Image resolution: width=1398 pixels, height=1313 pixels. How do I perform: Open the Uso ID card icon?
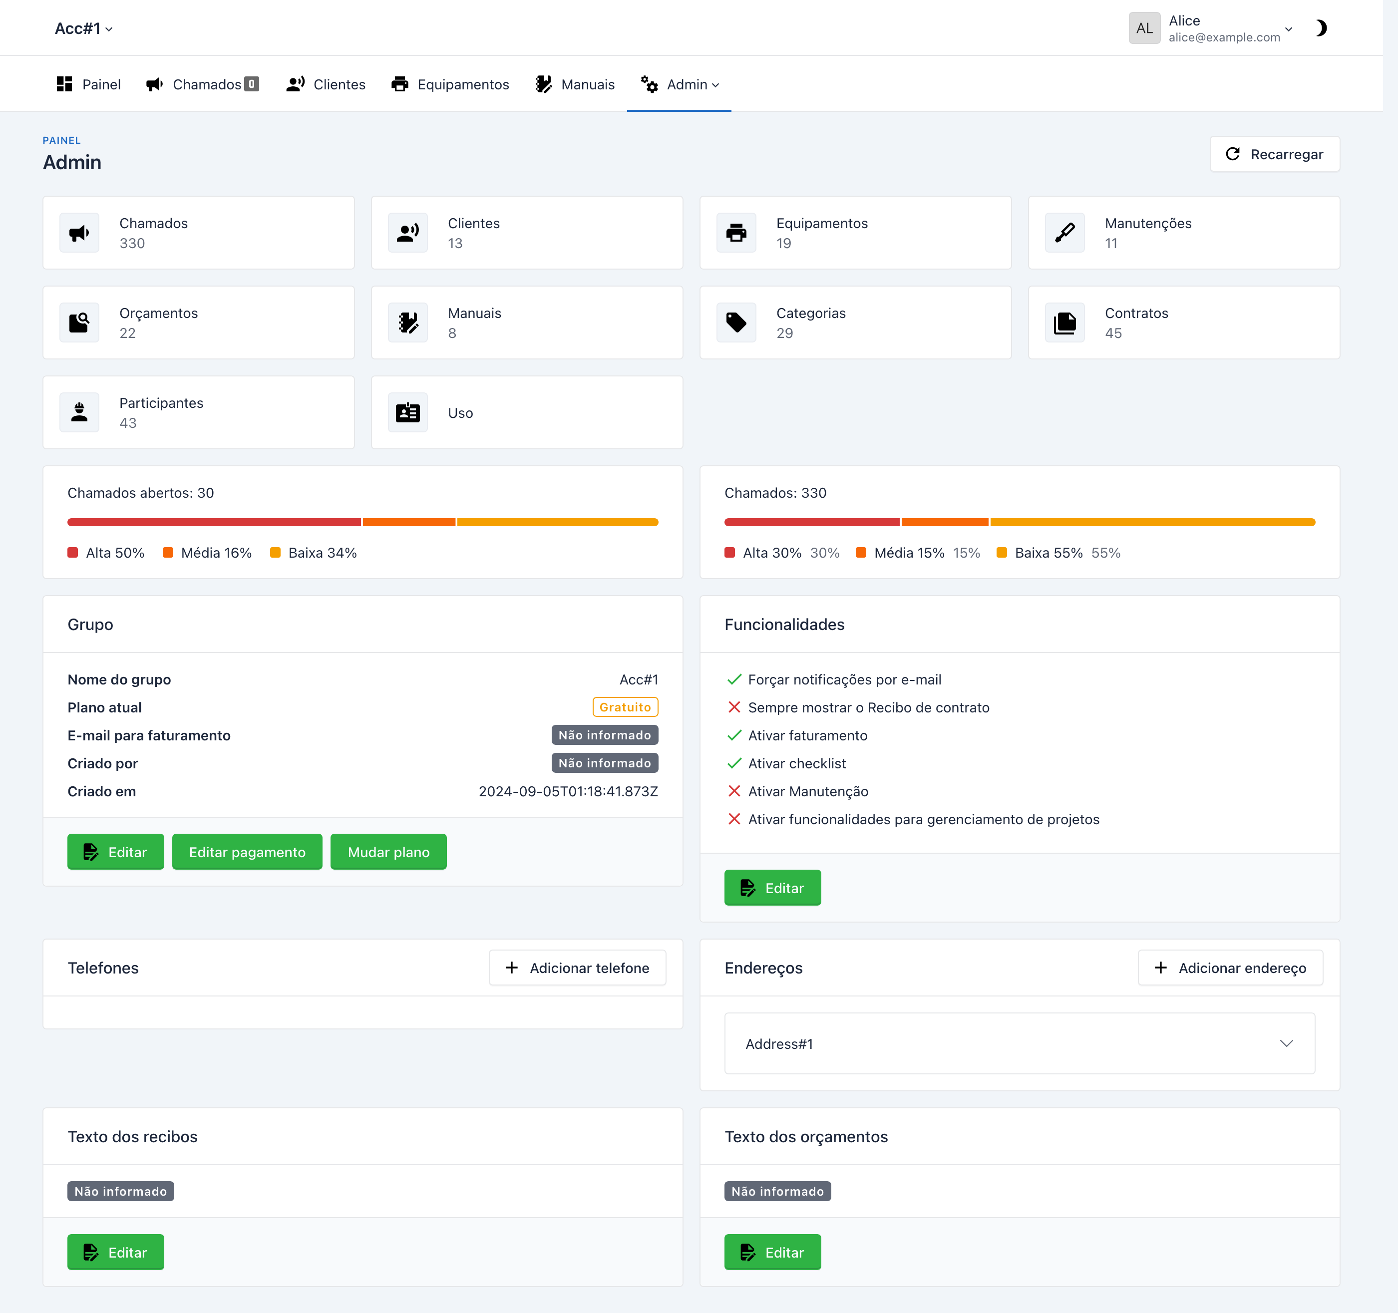tap(408, 413)
